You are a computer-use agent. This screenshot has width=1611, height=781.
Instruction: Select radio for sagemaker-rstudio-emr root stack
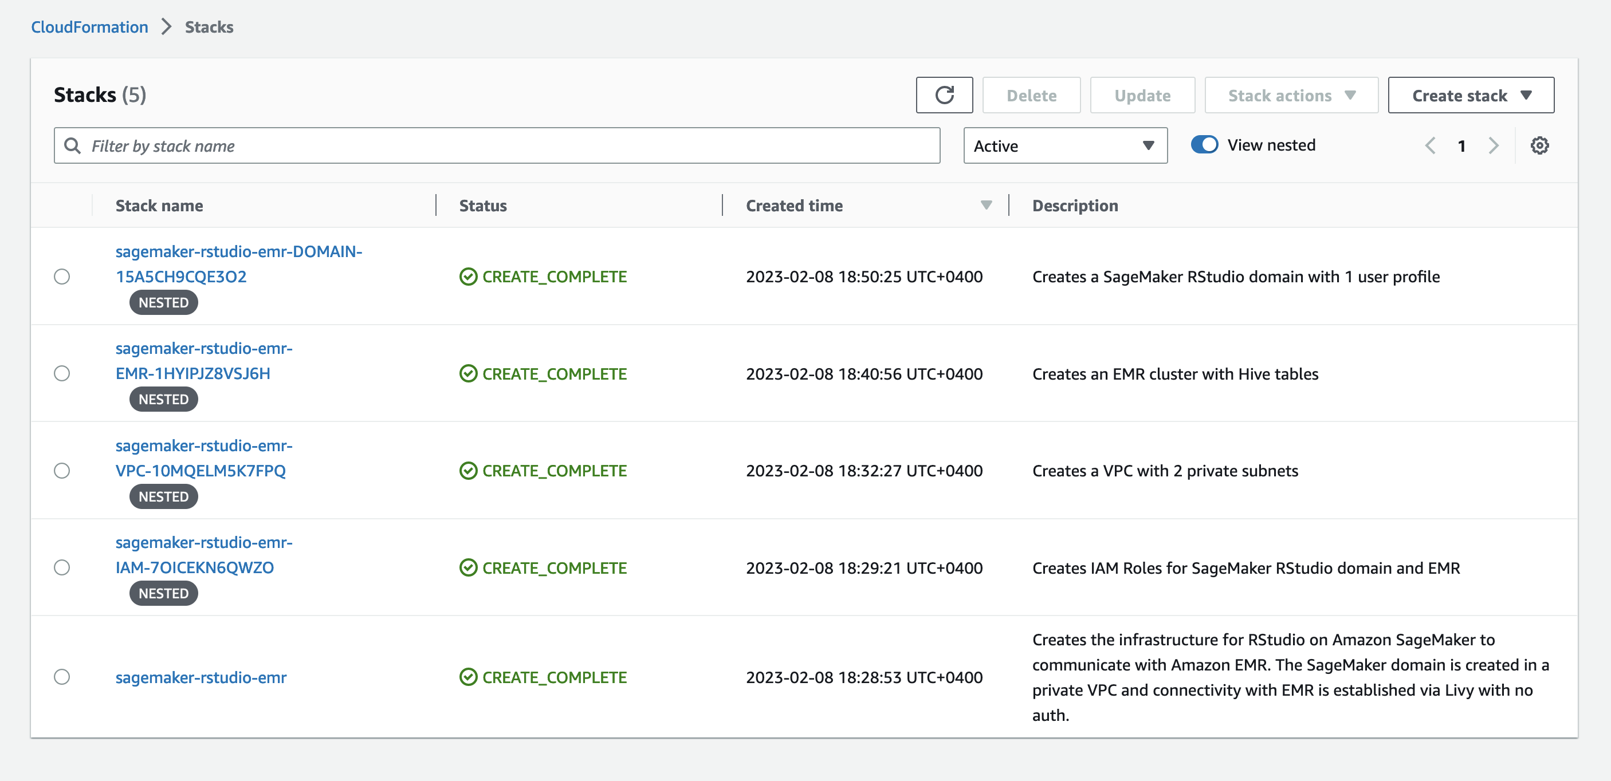62,677
